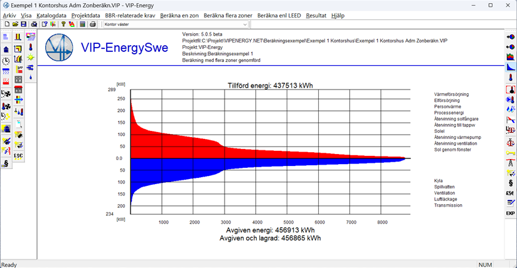Click the balance scale icon on right toolbar

point(510,142)
